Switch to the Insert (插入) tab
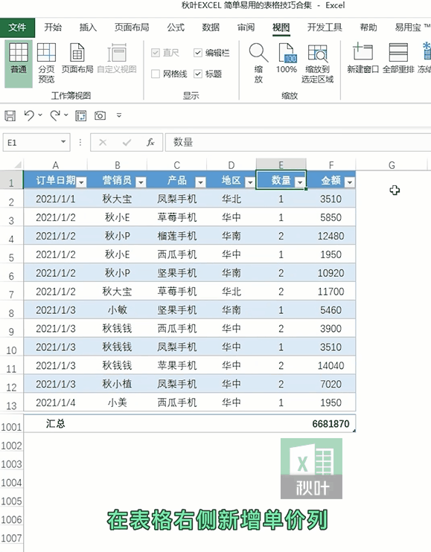The width and height of the screenshot is (431, 552). point(88,28)
